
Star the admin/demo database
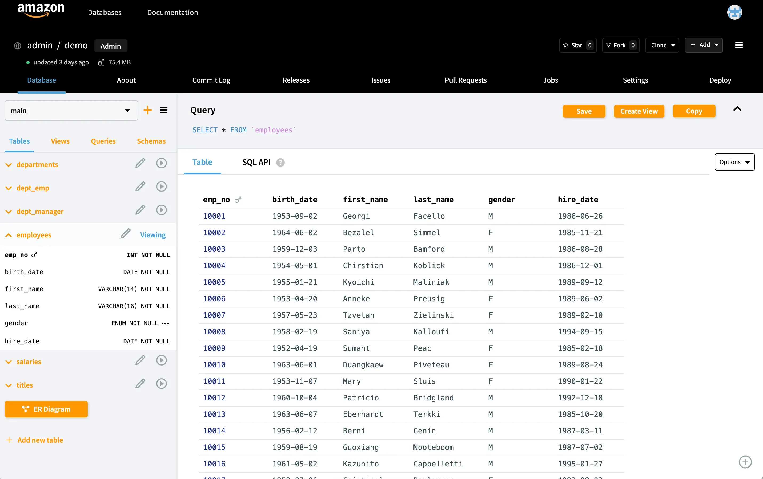click(578, 45)
